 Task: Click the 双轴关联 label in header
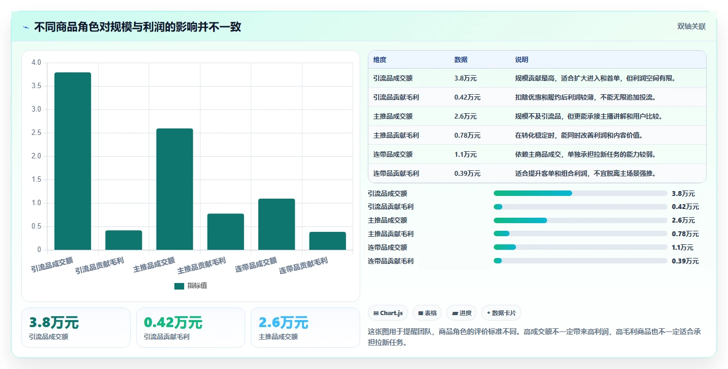point(691,27)
